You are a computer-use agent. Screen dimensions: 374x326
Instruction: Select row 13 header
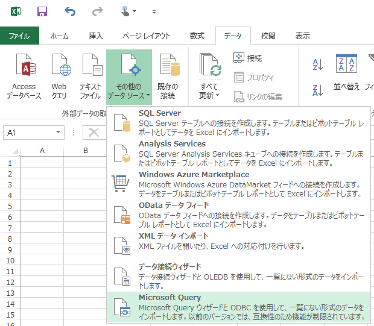[x=10, y=293]
